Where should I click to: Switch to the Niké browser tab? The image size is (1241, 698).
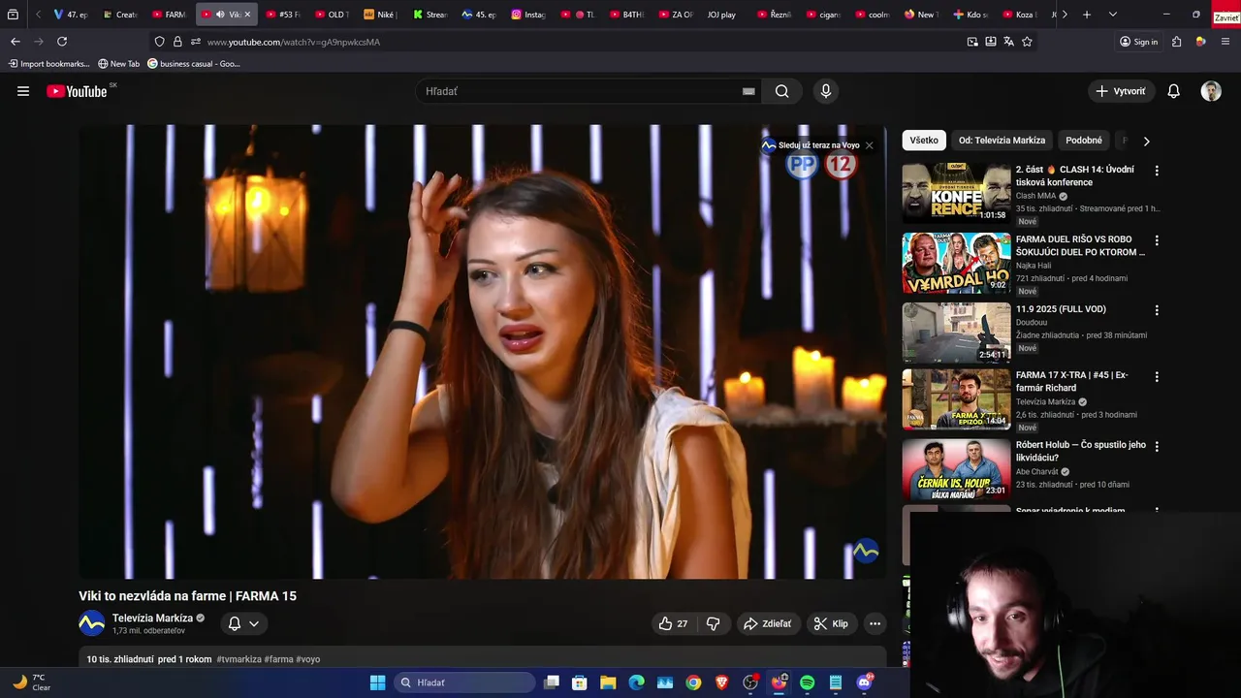380,15
